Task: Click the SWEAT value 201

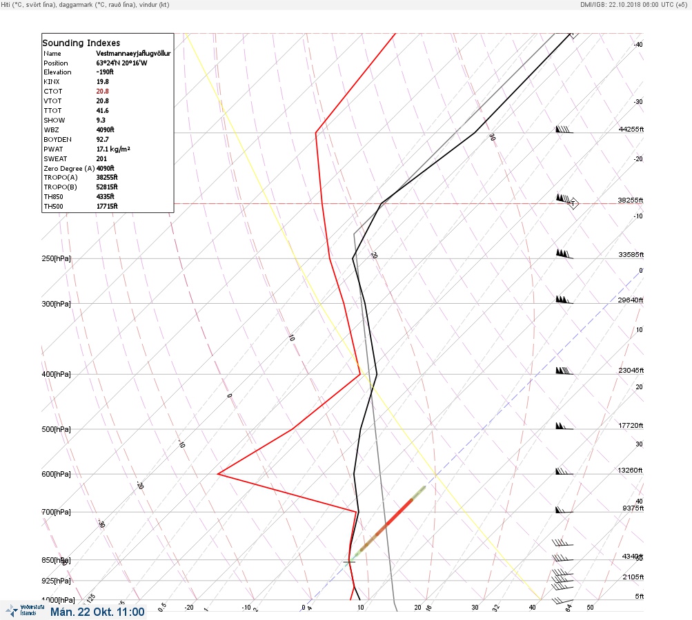Action: point(101,159)
